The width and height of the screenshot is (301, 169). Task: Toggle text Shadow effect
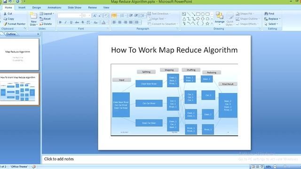coord(83,23)
